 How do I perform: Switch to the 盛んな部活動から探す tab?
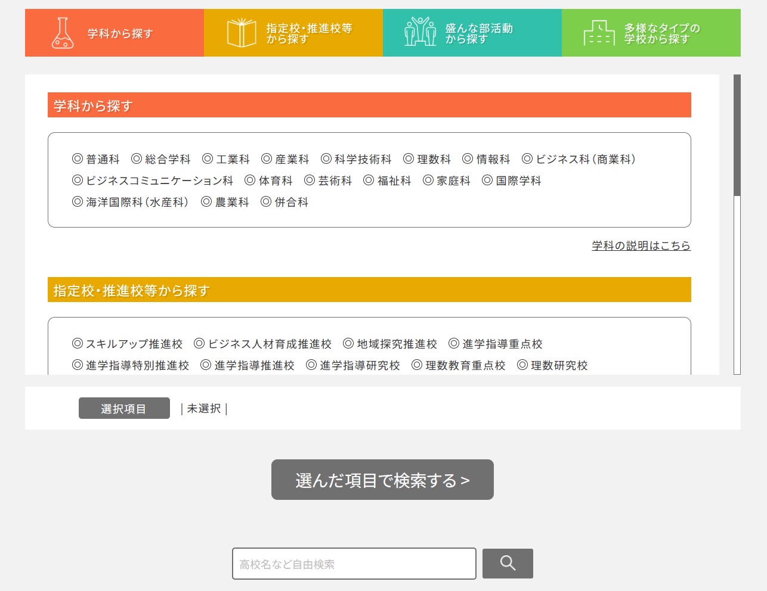(472, 32)
